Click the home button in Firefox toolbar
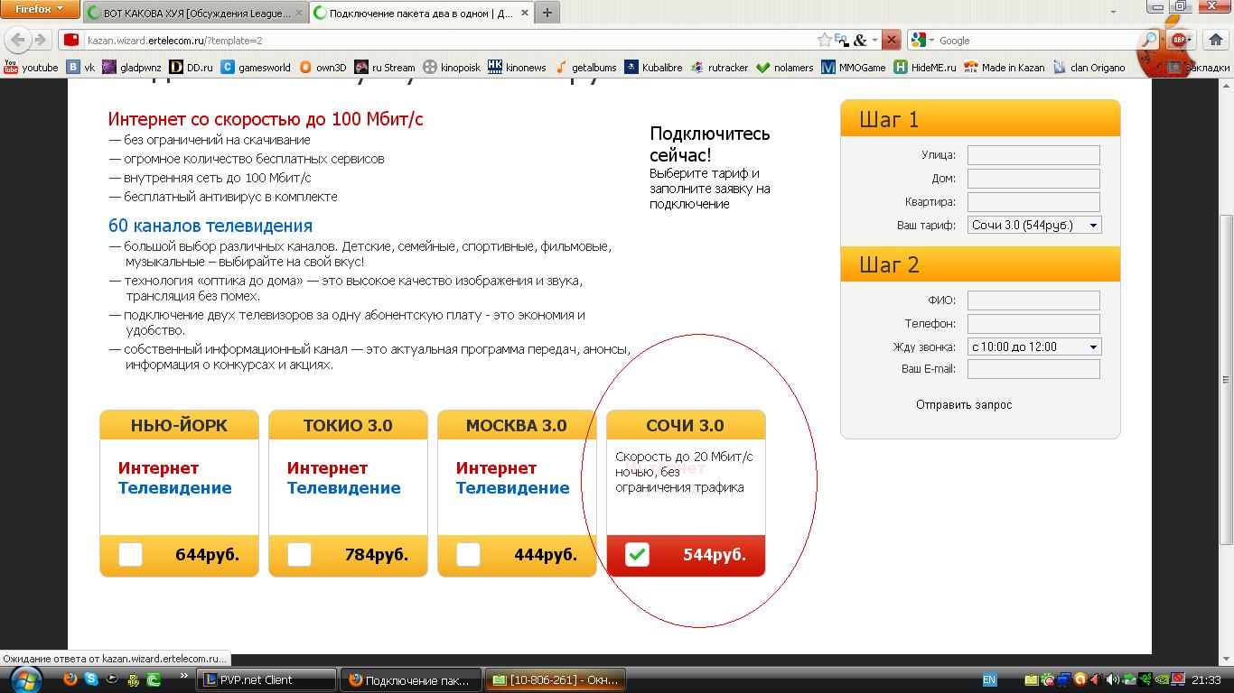This screenshot has height=693, width=1234. coord(1217,40)
